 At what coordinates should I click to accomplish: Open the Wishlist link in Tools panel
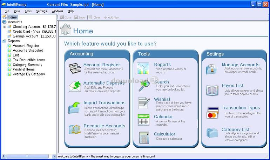[162, 99]
